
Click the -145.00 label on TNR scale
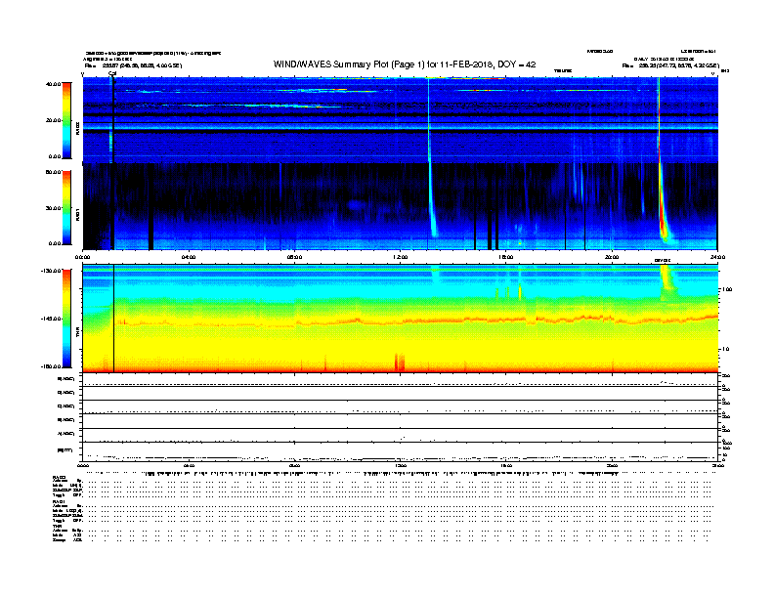click(x=52, y=319)
